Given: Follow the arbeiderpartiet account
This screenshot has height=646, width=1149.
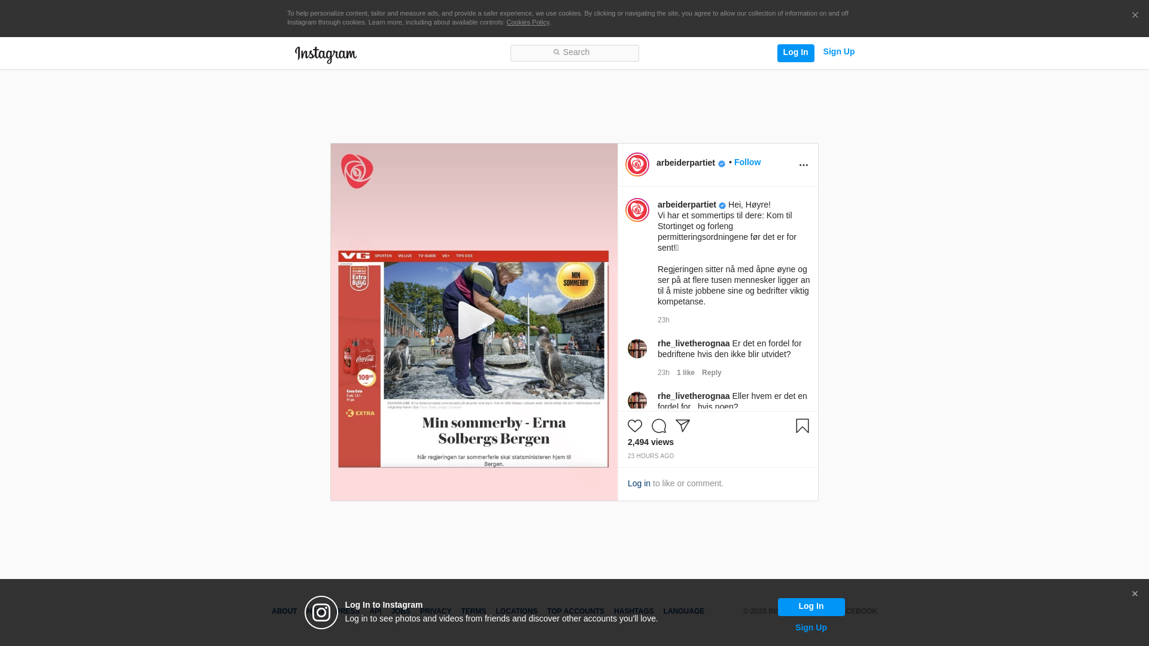Looking at the screenshot, I should pyautogui.click(x=747, y=162).
